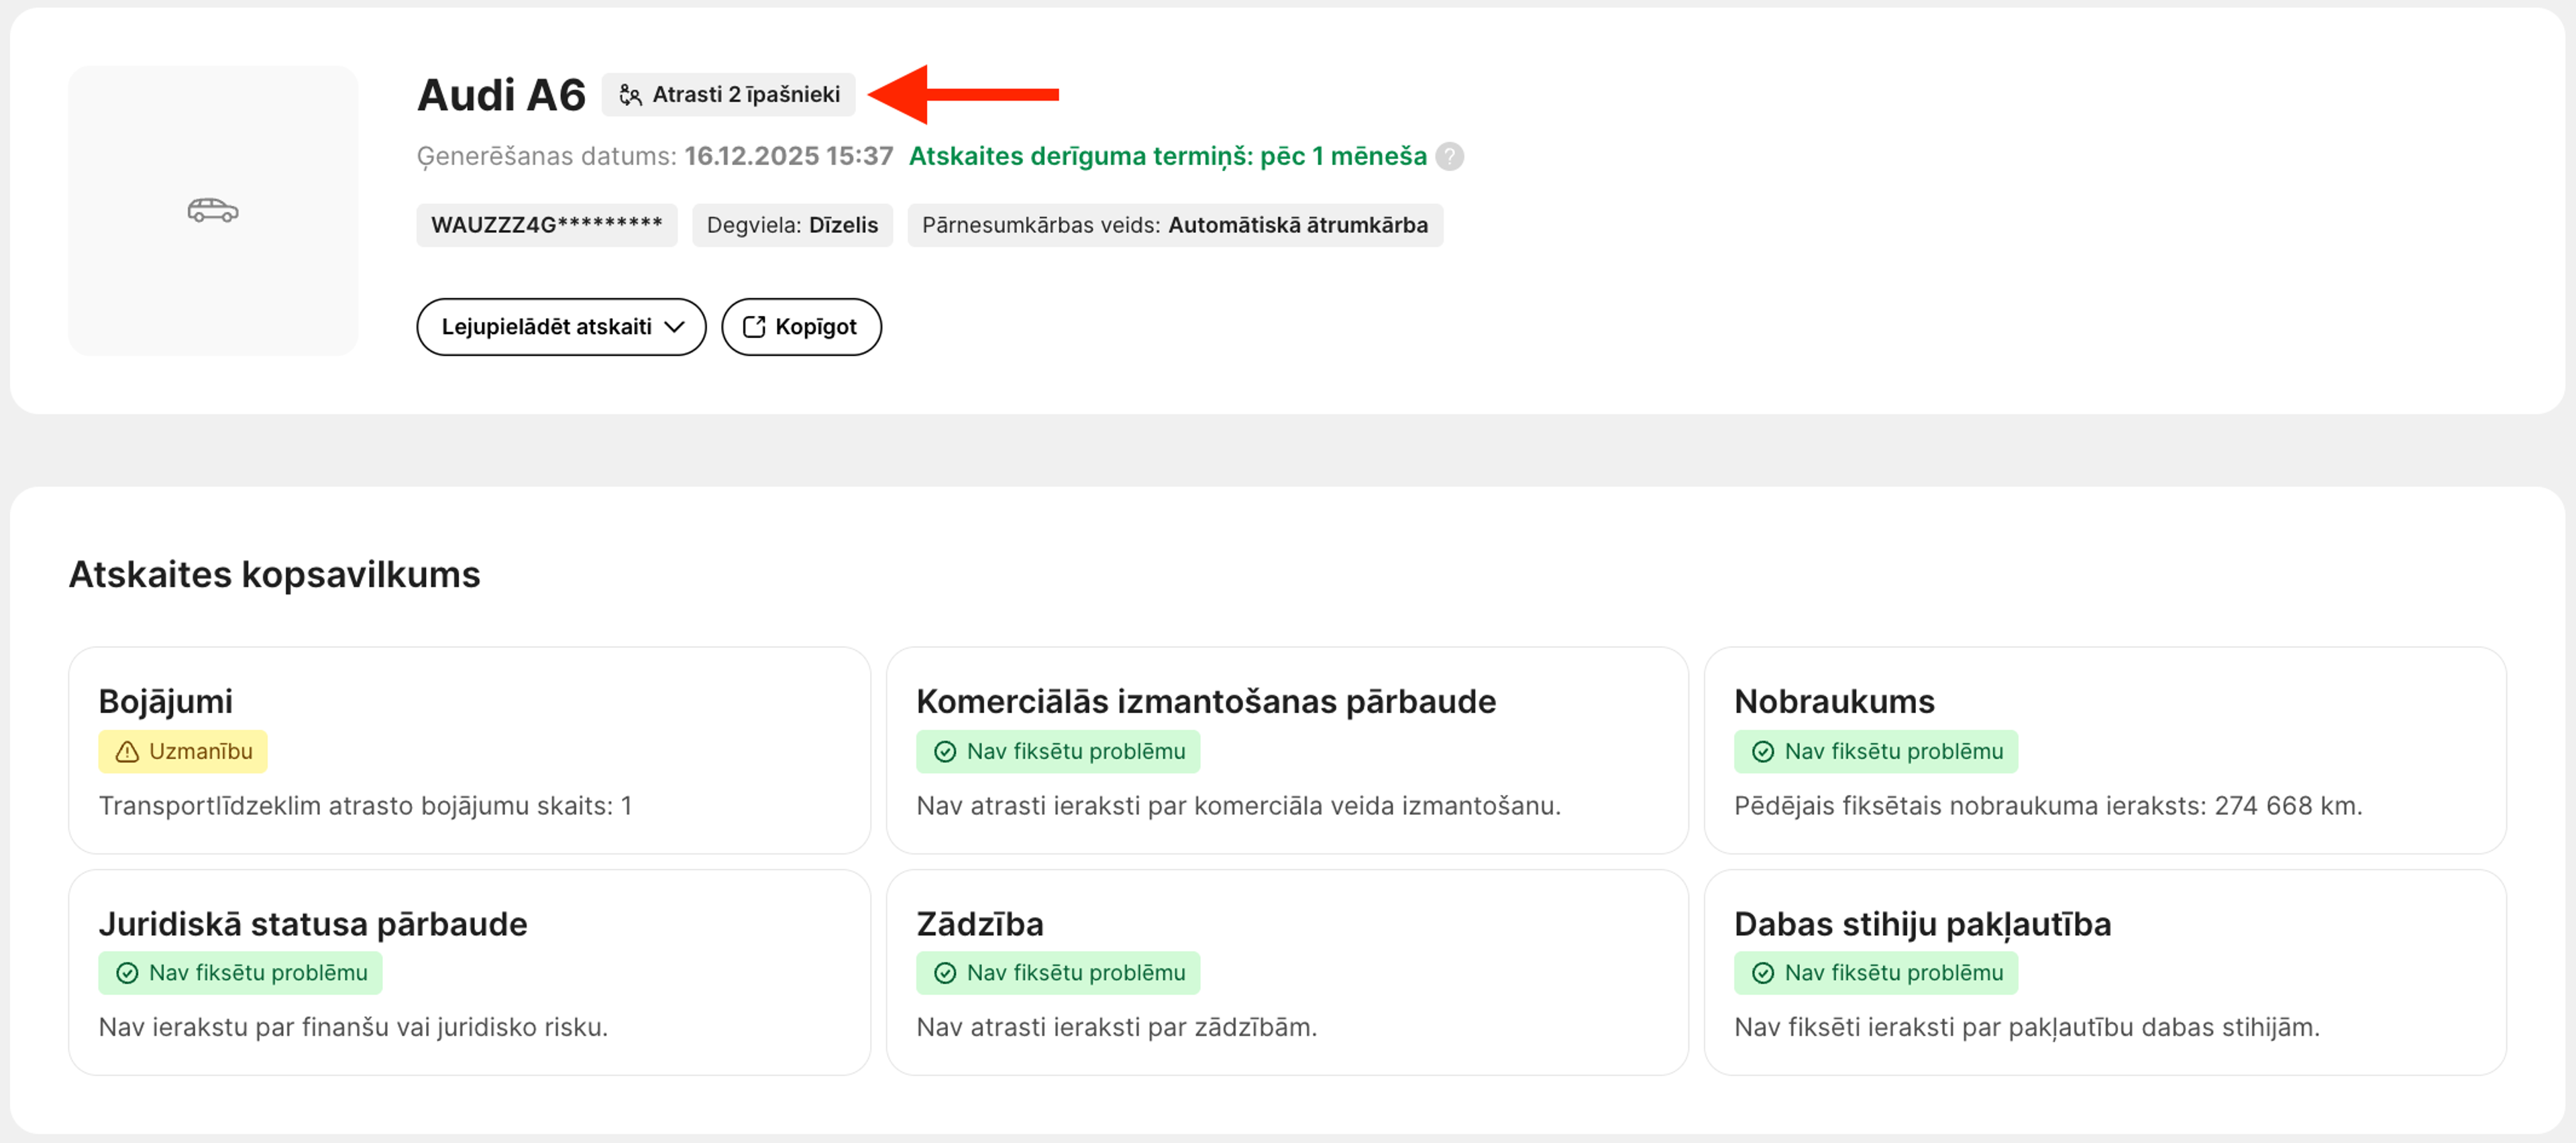This screenshot has width=2576, height=1143.
Task: Click the mileage record text 274 668 km
Action: pyautogui.click(x=2048, y=806)
